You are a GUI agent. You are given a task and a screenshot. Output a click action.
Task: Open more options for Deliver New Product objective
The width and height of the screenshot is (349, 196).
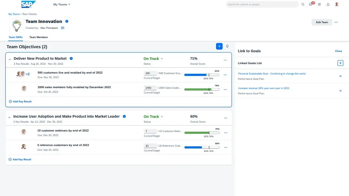(225, 60)
